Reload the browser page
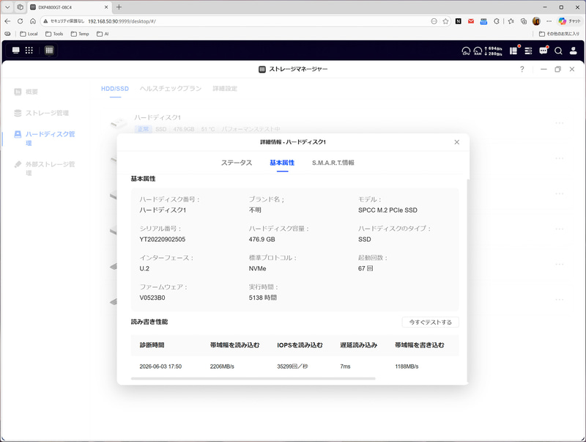Screen dimensions: 586x442 click(21, 21)
